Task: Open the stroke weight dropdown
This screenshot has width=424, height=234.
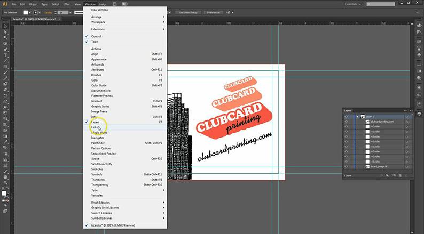Action: pyautogui.click(x=70, y=12)
